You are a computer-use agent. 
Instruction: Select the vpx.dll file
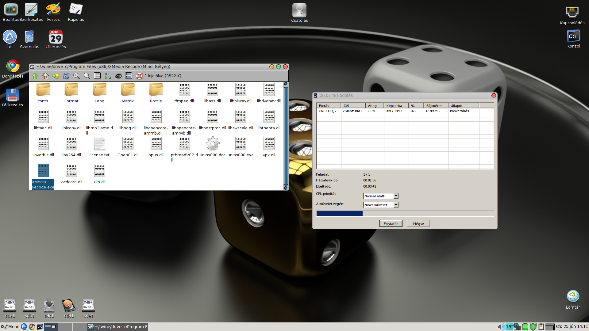[x=269, y=147]
